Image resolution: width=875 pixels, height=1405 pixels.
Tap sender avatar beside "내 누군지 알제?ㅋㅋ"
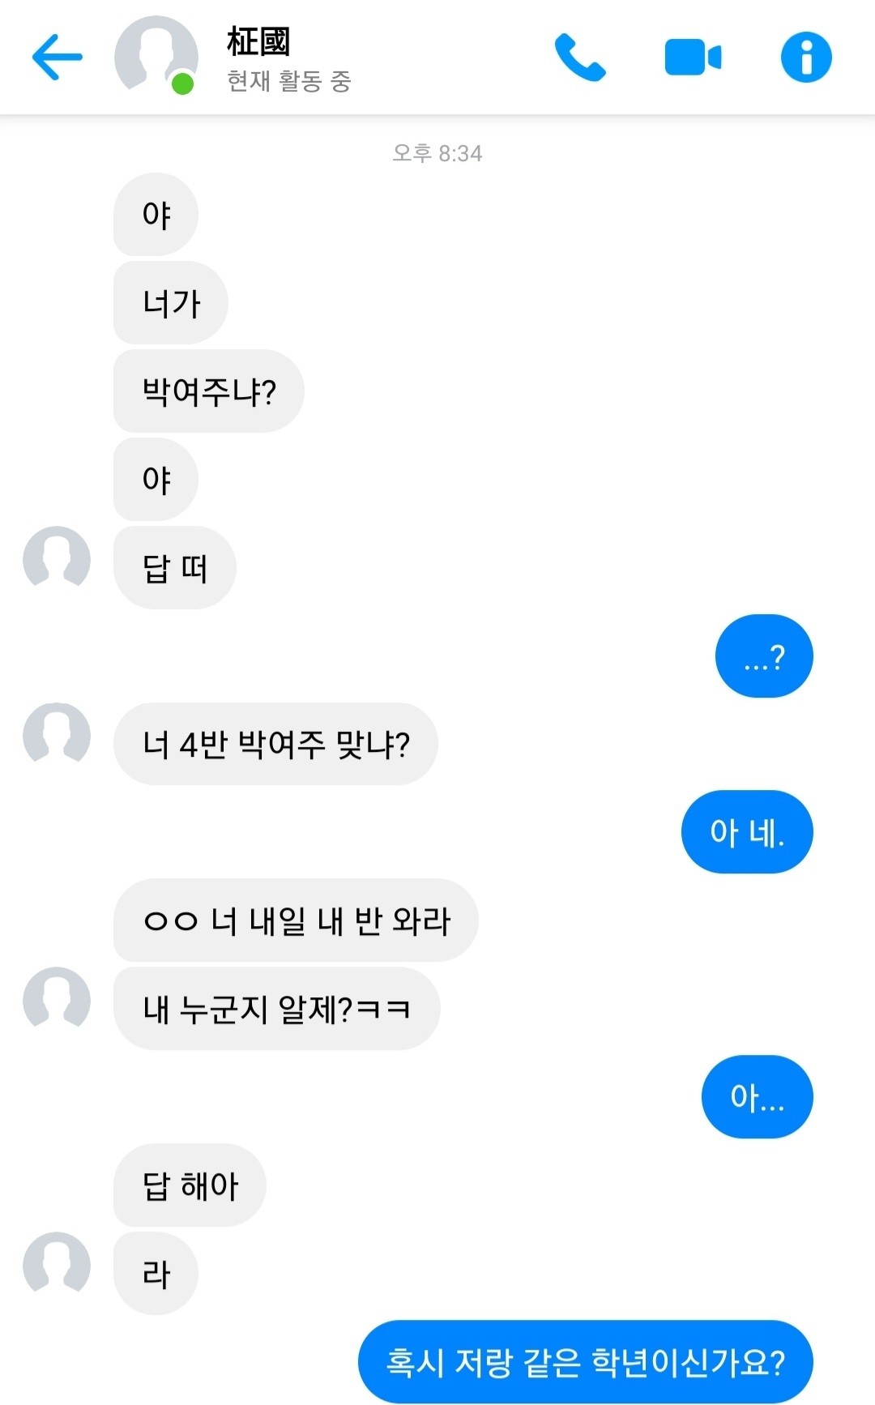pos(57,999)
